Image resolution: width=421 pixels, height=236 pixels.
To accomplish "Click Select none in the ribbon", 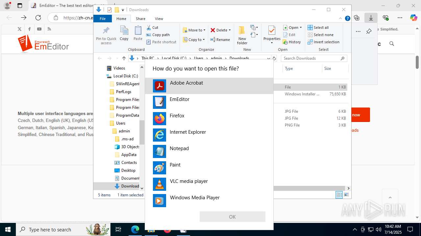I will 320,35.
